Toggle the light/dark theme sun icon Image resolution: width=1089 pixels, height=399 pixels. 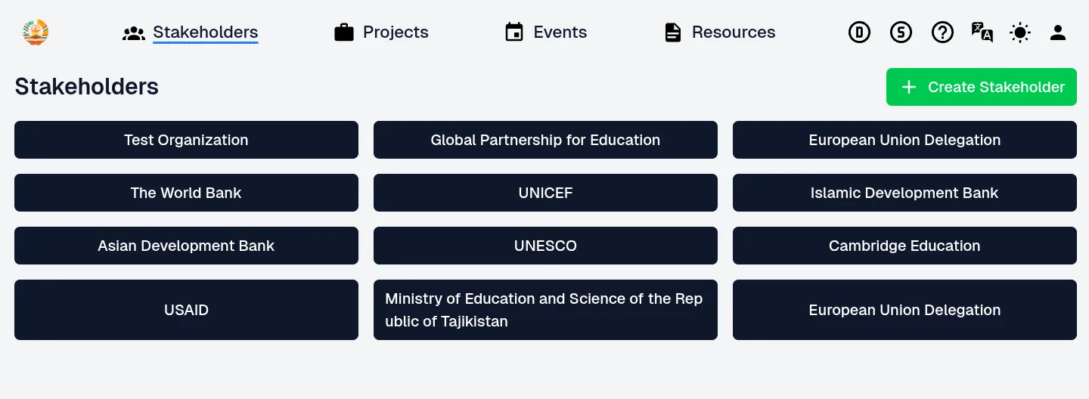point(1020,32)
